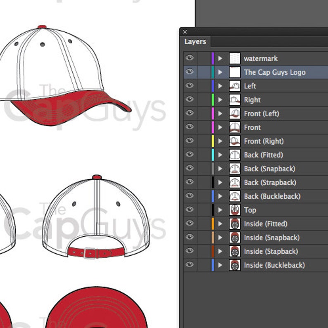Toggle visibility of Back (Strapback) layer
The width and height of the screenshot is (328, 328).
click(x=190, y=182)
